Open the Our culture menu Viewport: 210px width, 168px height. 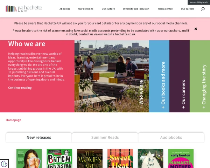[x=108, y=9]
